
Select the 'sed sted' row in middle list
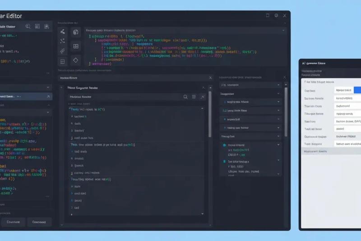(80, 193)
